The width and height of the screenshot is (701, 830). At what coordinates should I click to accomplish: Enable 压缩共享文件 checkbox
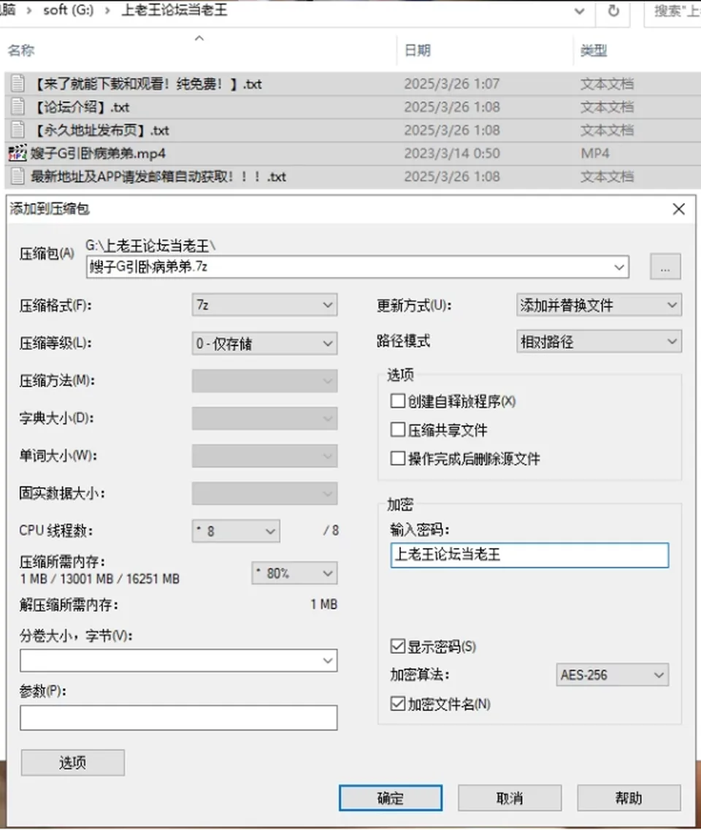(397, 430)
